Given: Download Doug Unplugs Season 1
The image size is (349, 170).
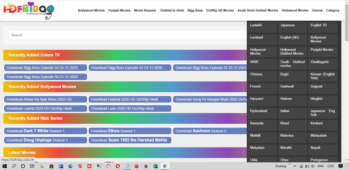Looking at the screenshot, I should (x=45, y=140).
